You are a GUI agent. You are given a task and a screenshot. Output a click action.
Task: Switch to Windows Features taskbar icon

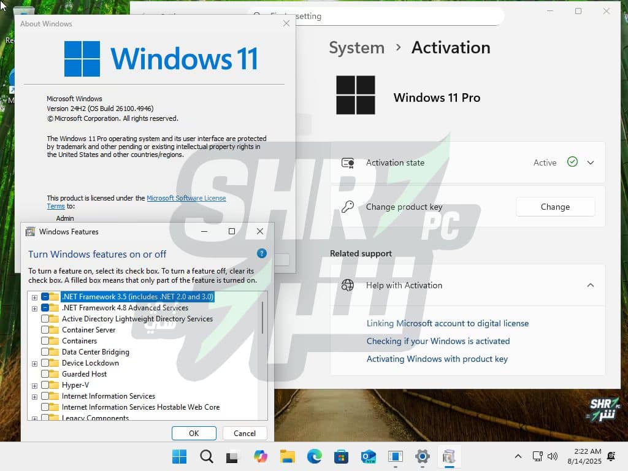[x=449, y=456]
